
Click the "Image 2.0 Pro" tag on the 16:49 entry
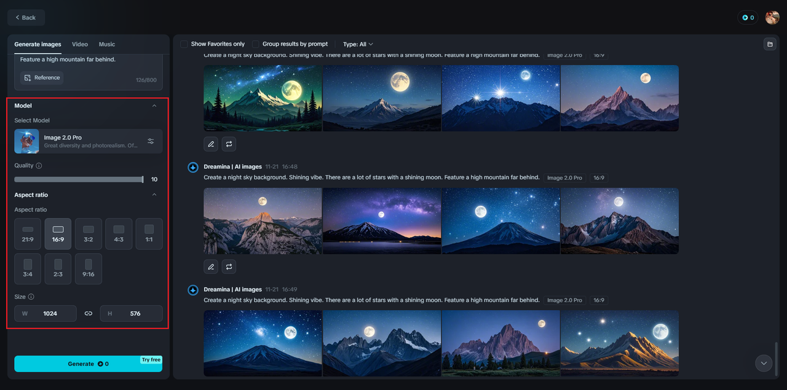click(564, 300)
